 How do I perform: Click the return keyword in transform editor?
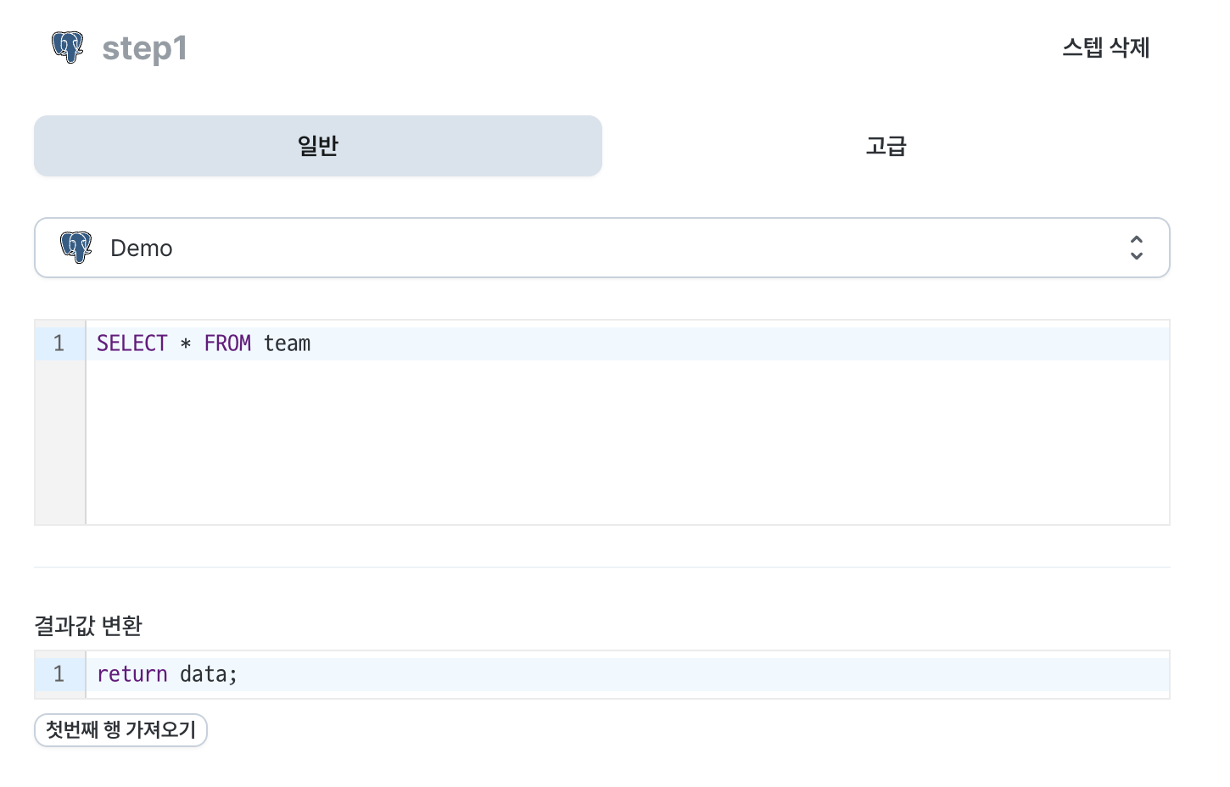[132, 674]
